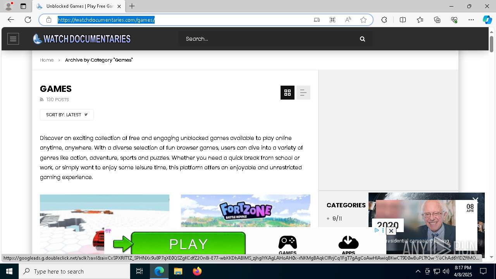The height and width of the screenshot is (279, 496).
Task: Switch to grid view layout
Action: point(288,93)
